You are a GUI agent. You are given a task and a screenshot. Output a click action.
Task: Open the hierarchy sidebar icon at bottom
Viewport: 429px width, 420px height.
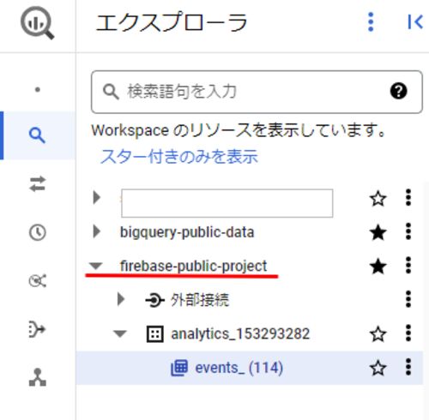pyautogui.click(x=38, y=377)
